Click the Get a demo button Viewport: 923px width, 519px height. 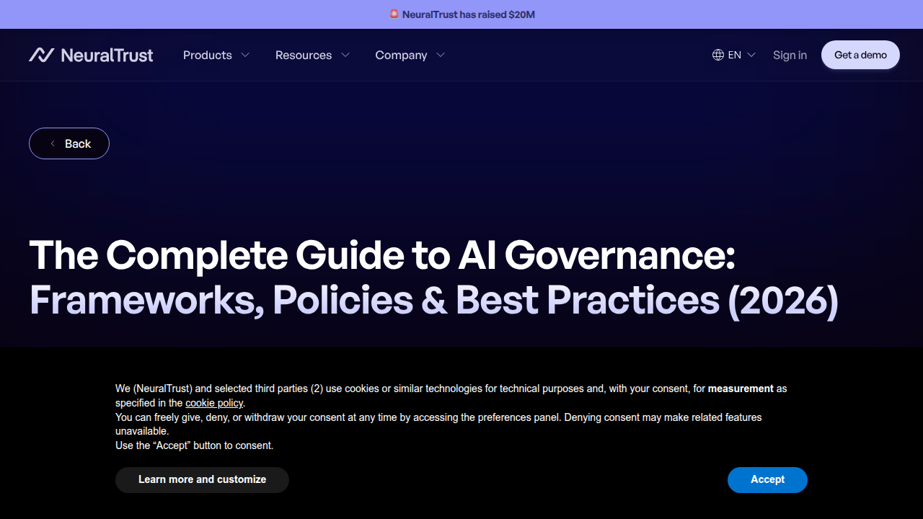click(860, 55)
